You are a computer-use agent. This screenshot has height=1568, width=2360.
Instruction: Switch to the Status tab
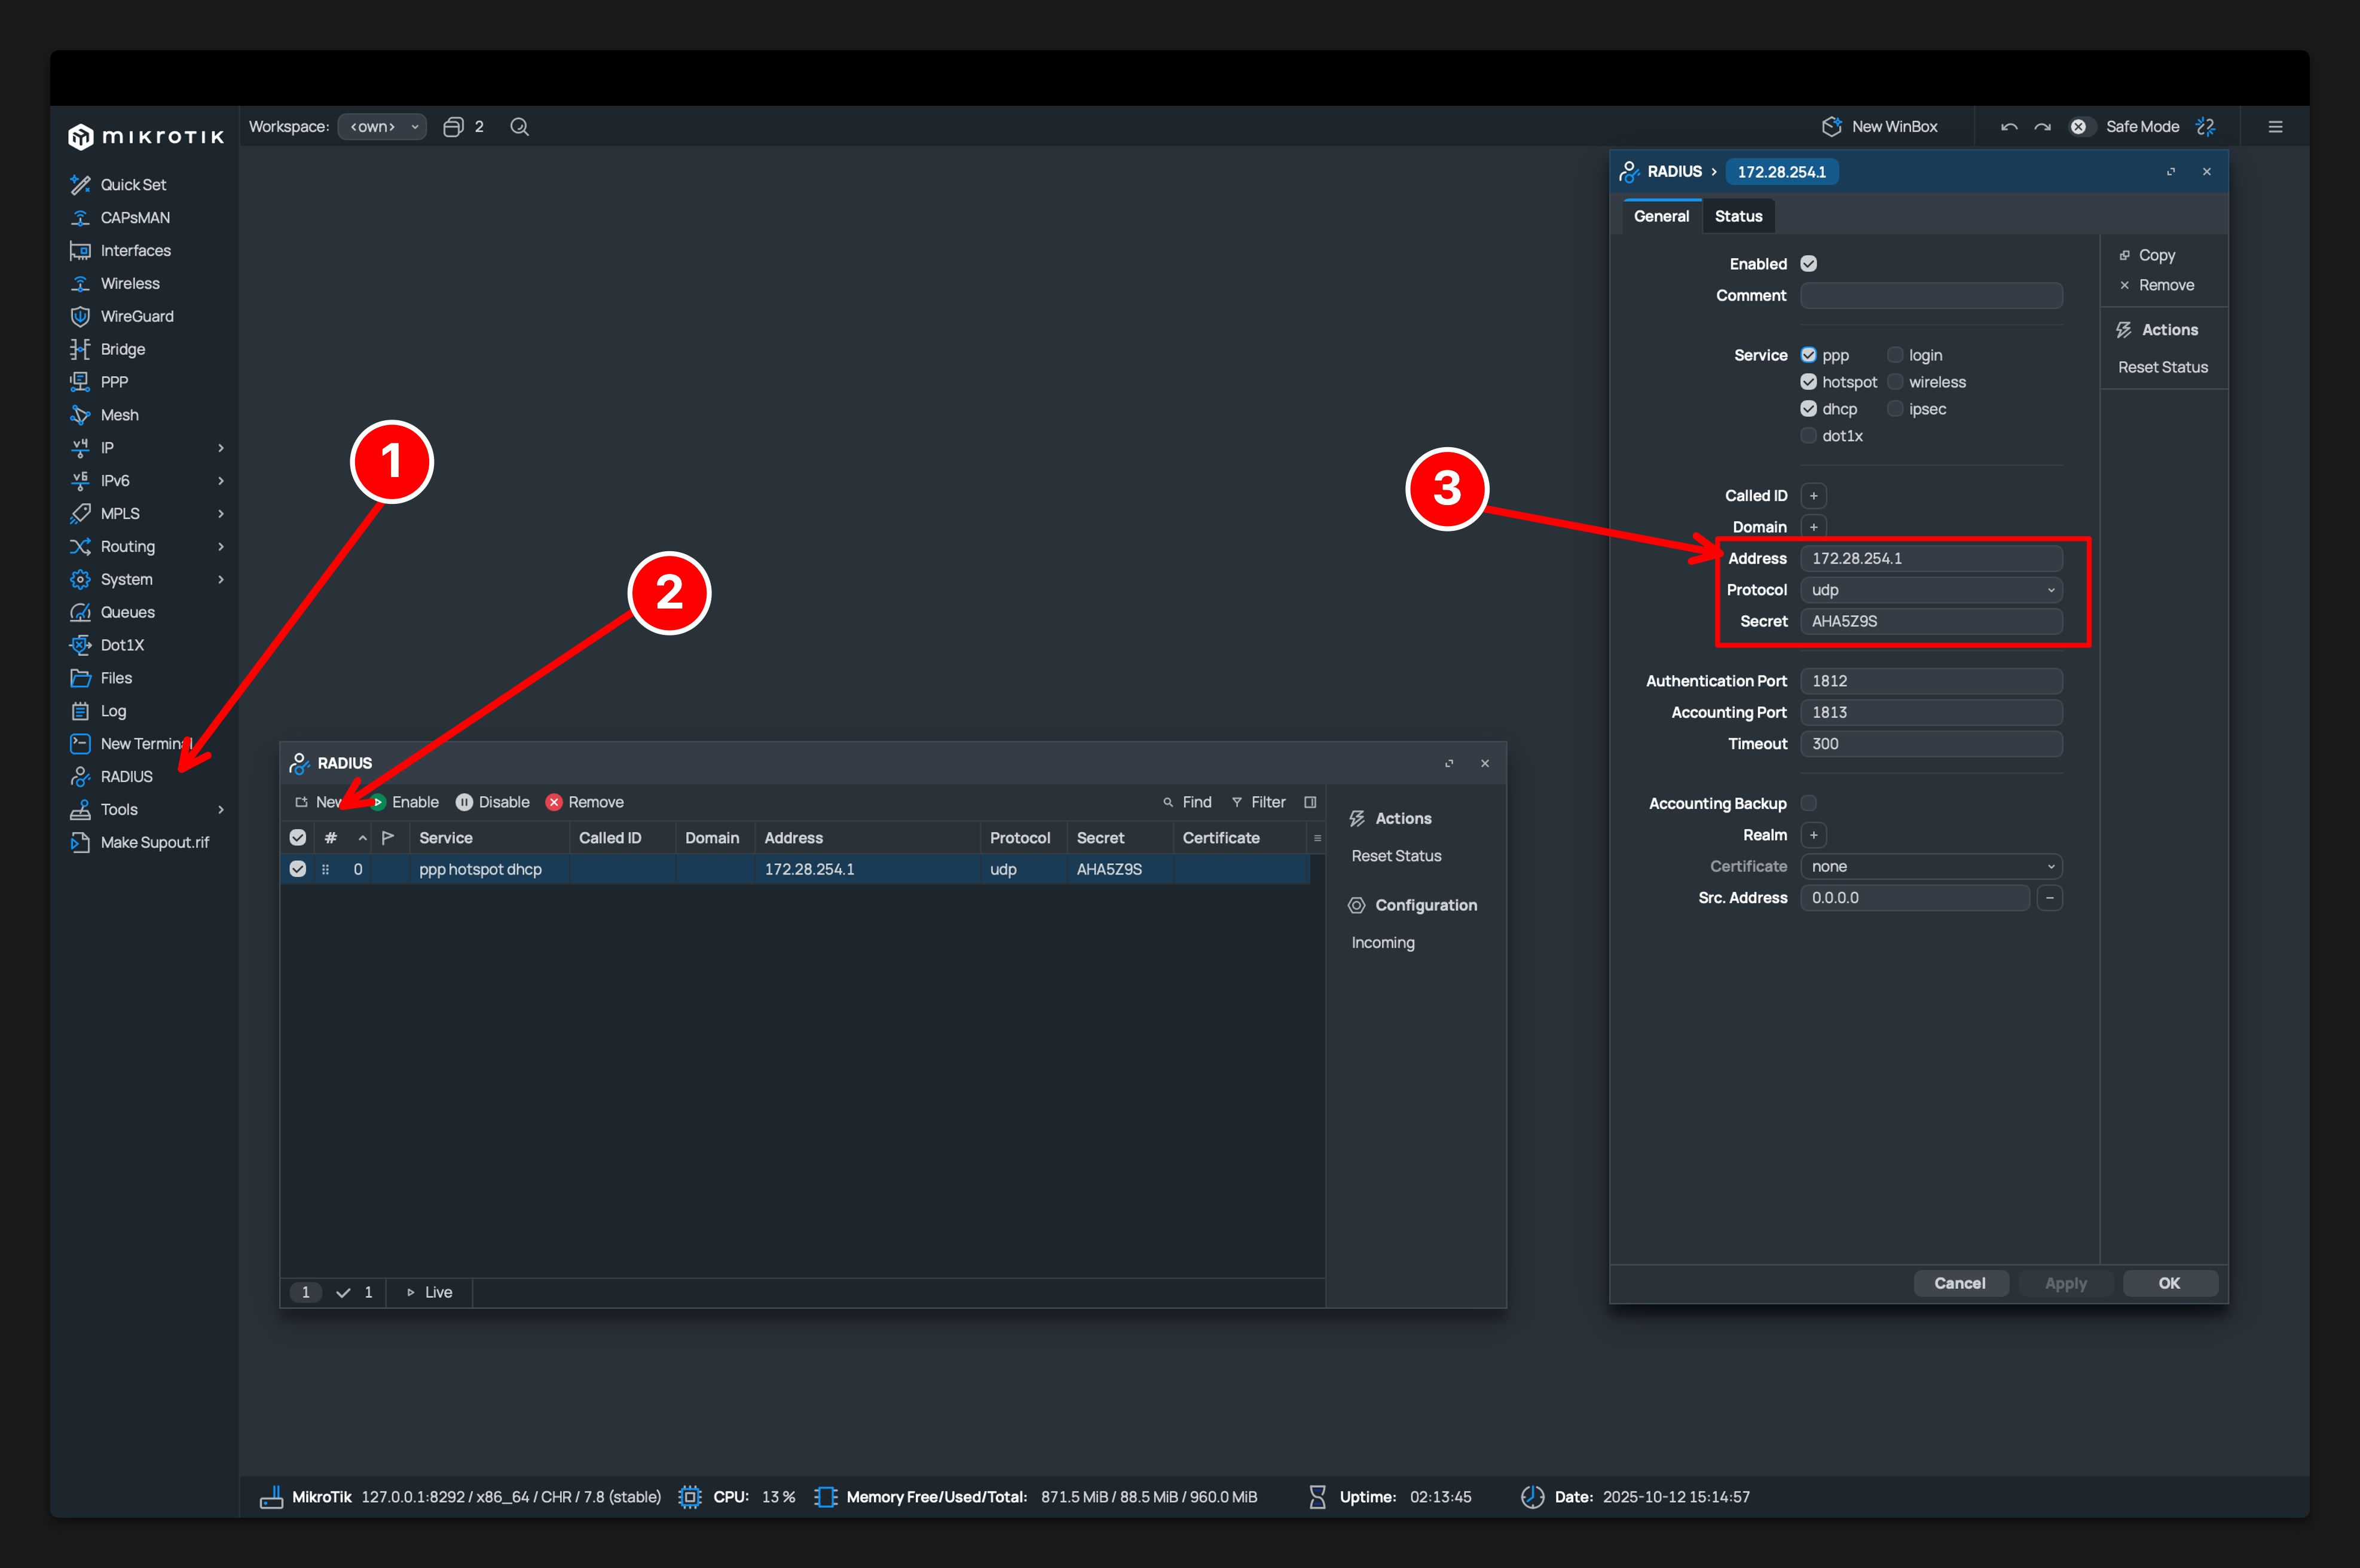1738,216
